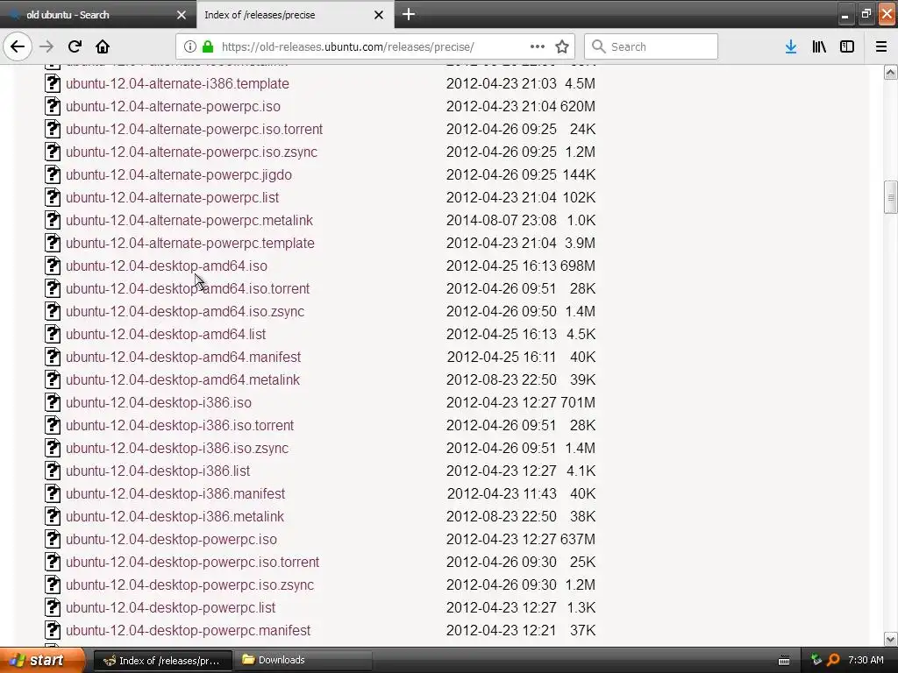Open the Windows Start menu
Viewport: 898px width, 673px height.
[41, 661]
